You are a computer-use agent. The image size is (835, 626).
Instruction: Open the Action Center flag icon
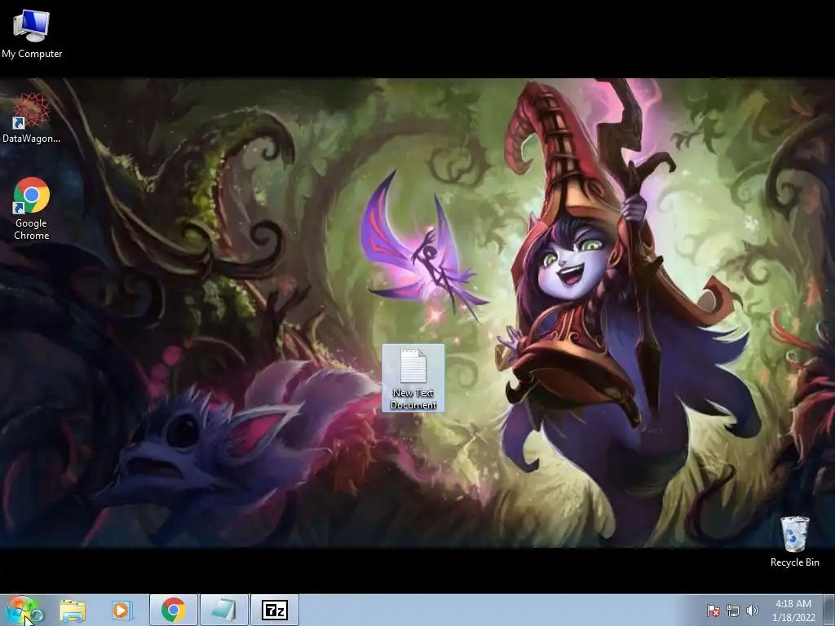point(713,611)
